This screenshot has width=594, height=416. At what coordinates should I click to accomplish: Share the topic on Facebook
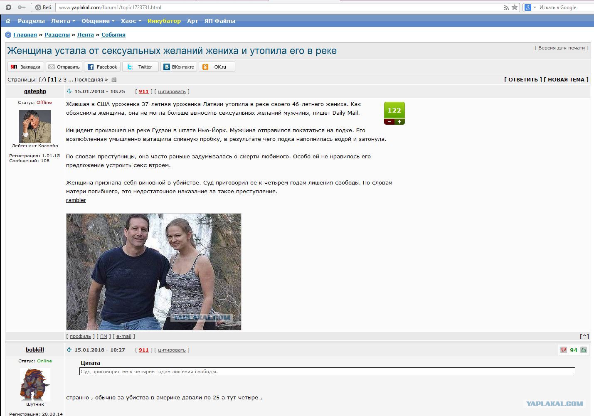coord(102,67)
